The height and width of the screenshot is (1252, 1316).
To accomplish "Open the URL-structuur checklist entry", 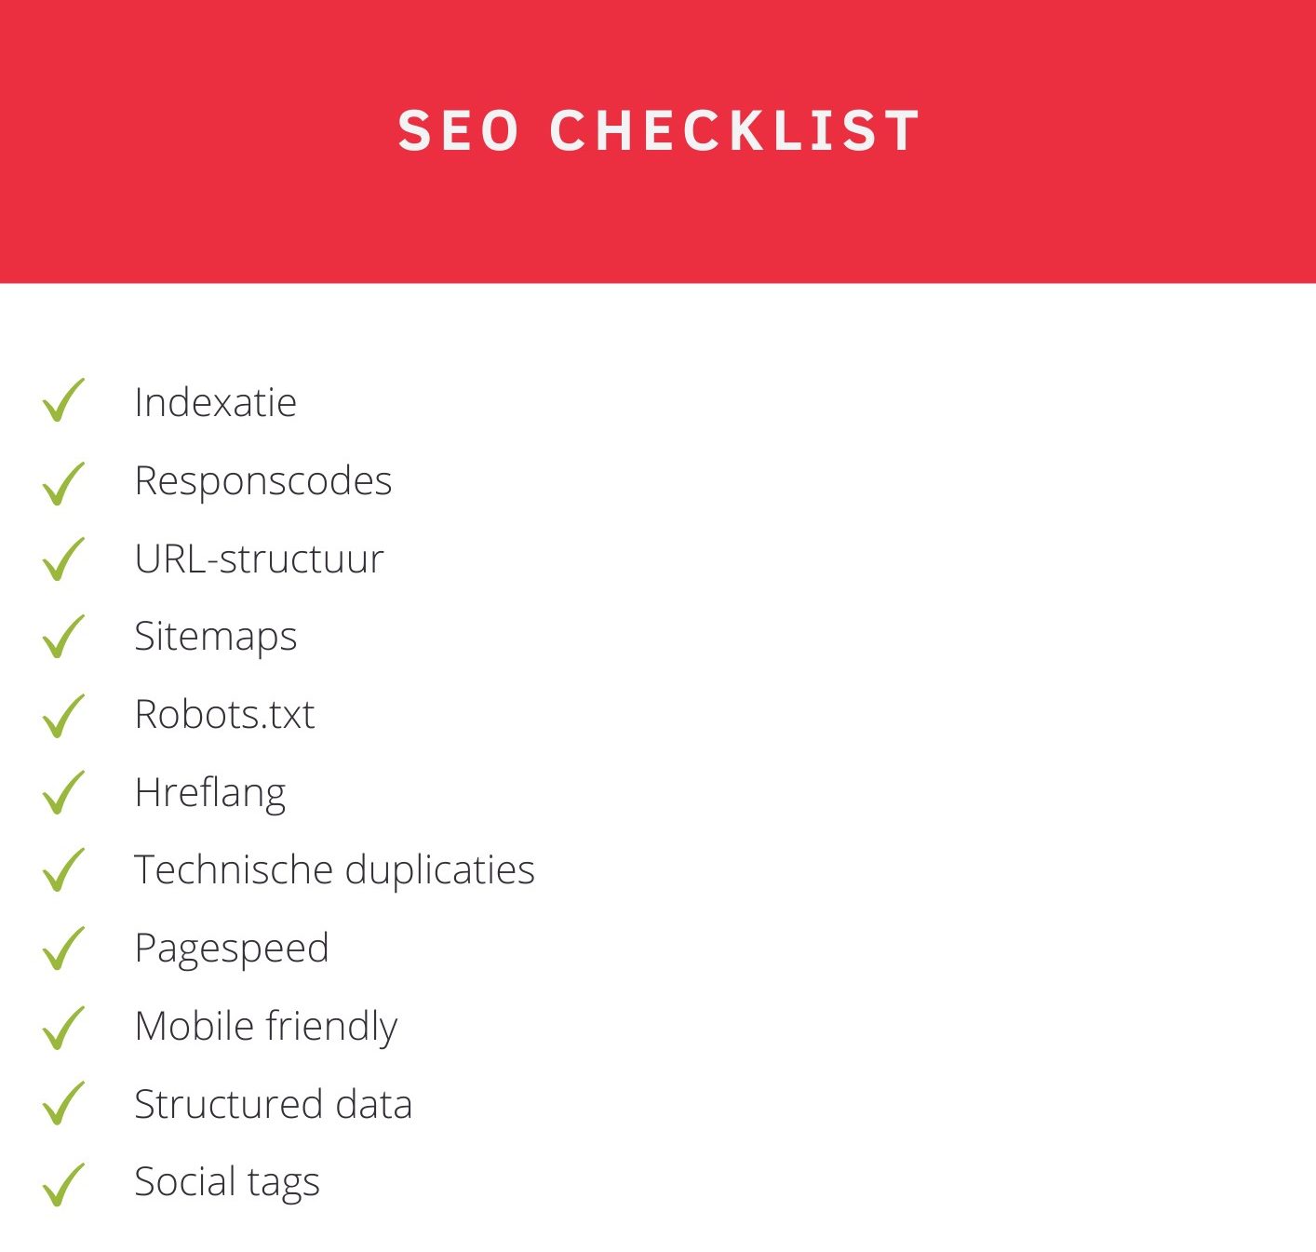I will click(x=259, y=559).
